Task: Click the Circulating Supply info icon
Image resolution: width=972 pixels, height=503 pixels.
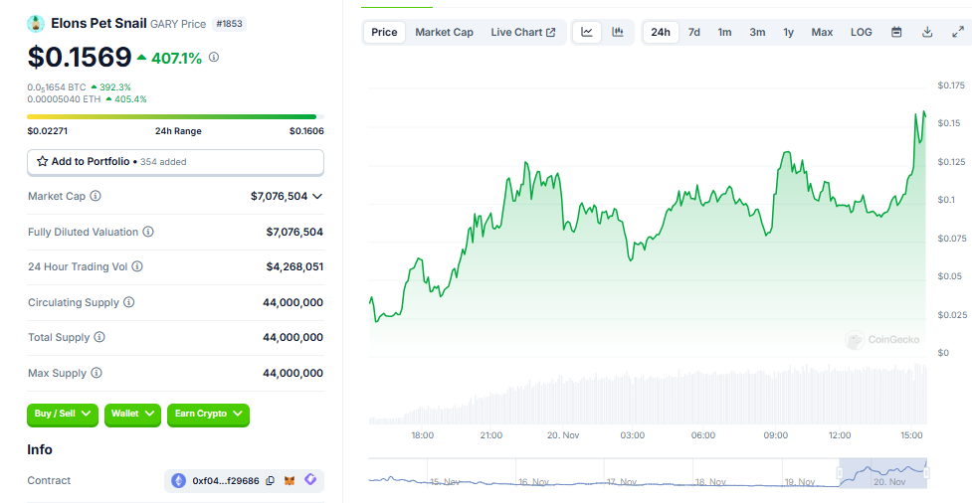Action: point(129,302)
